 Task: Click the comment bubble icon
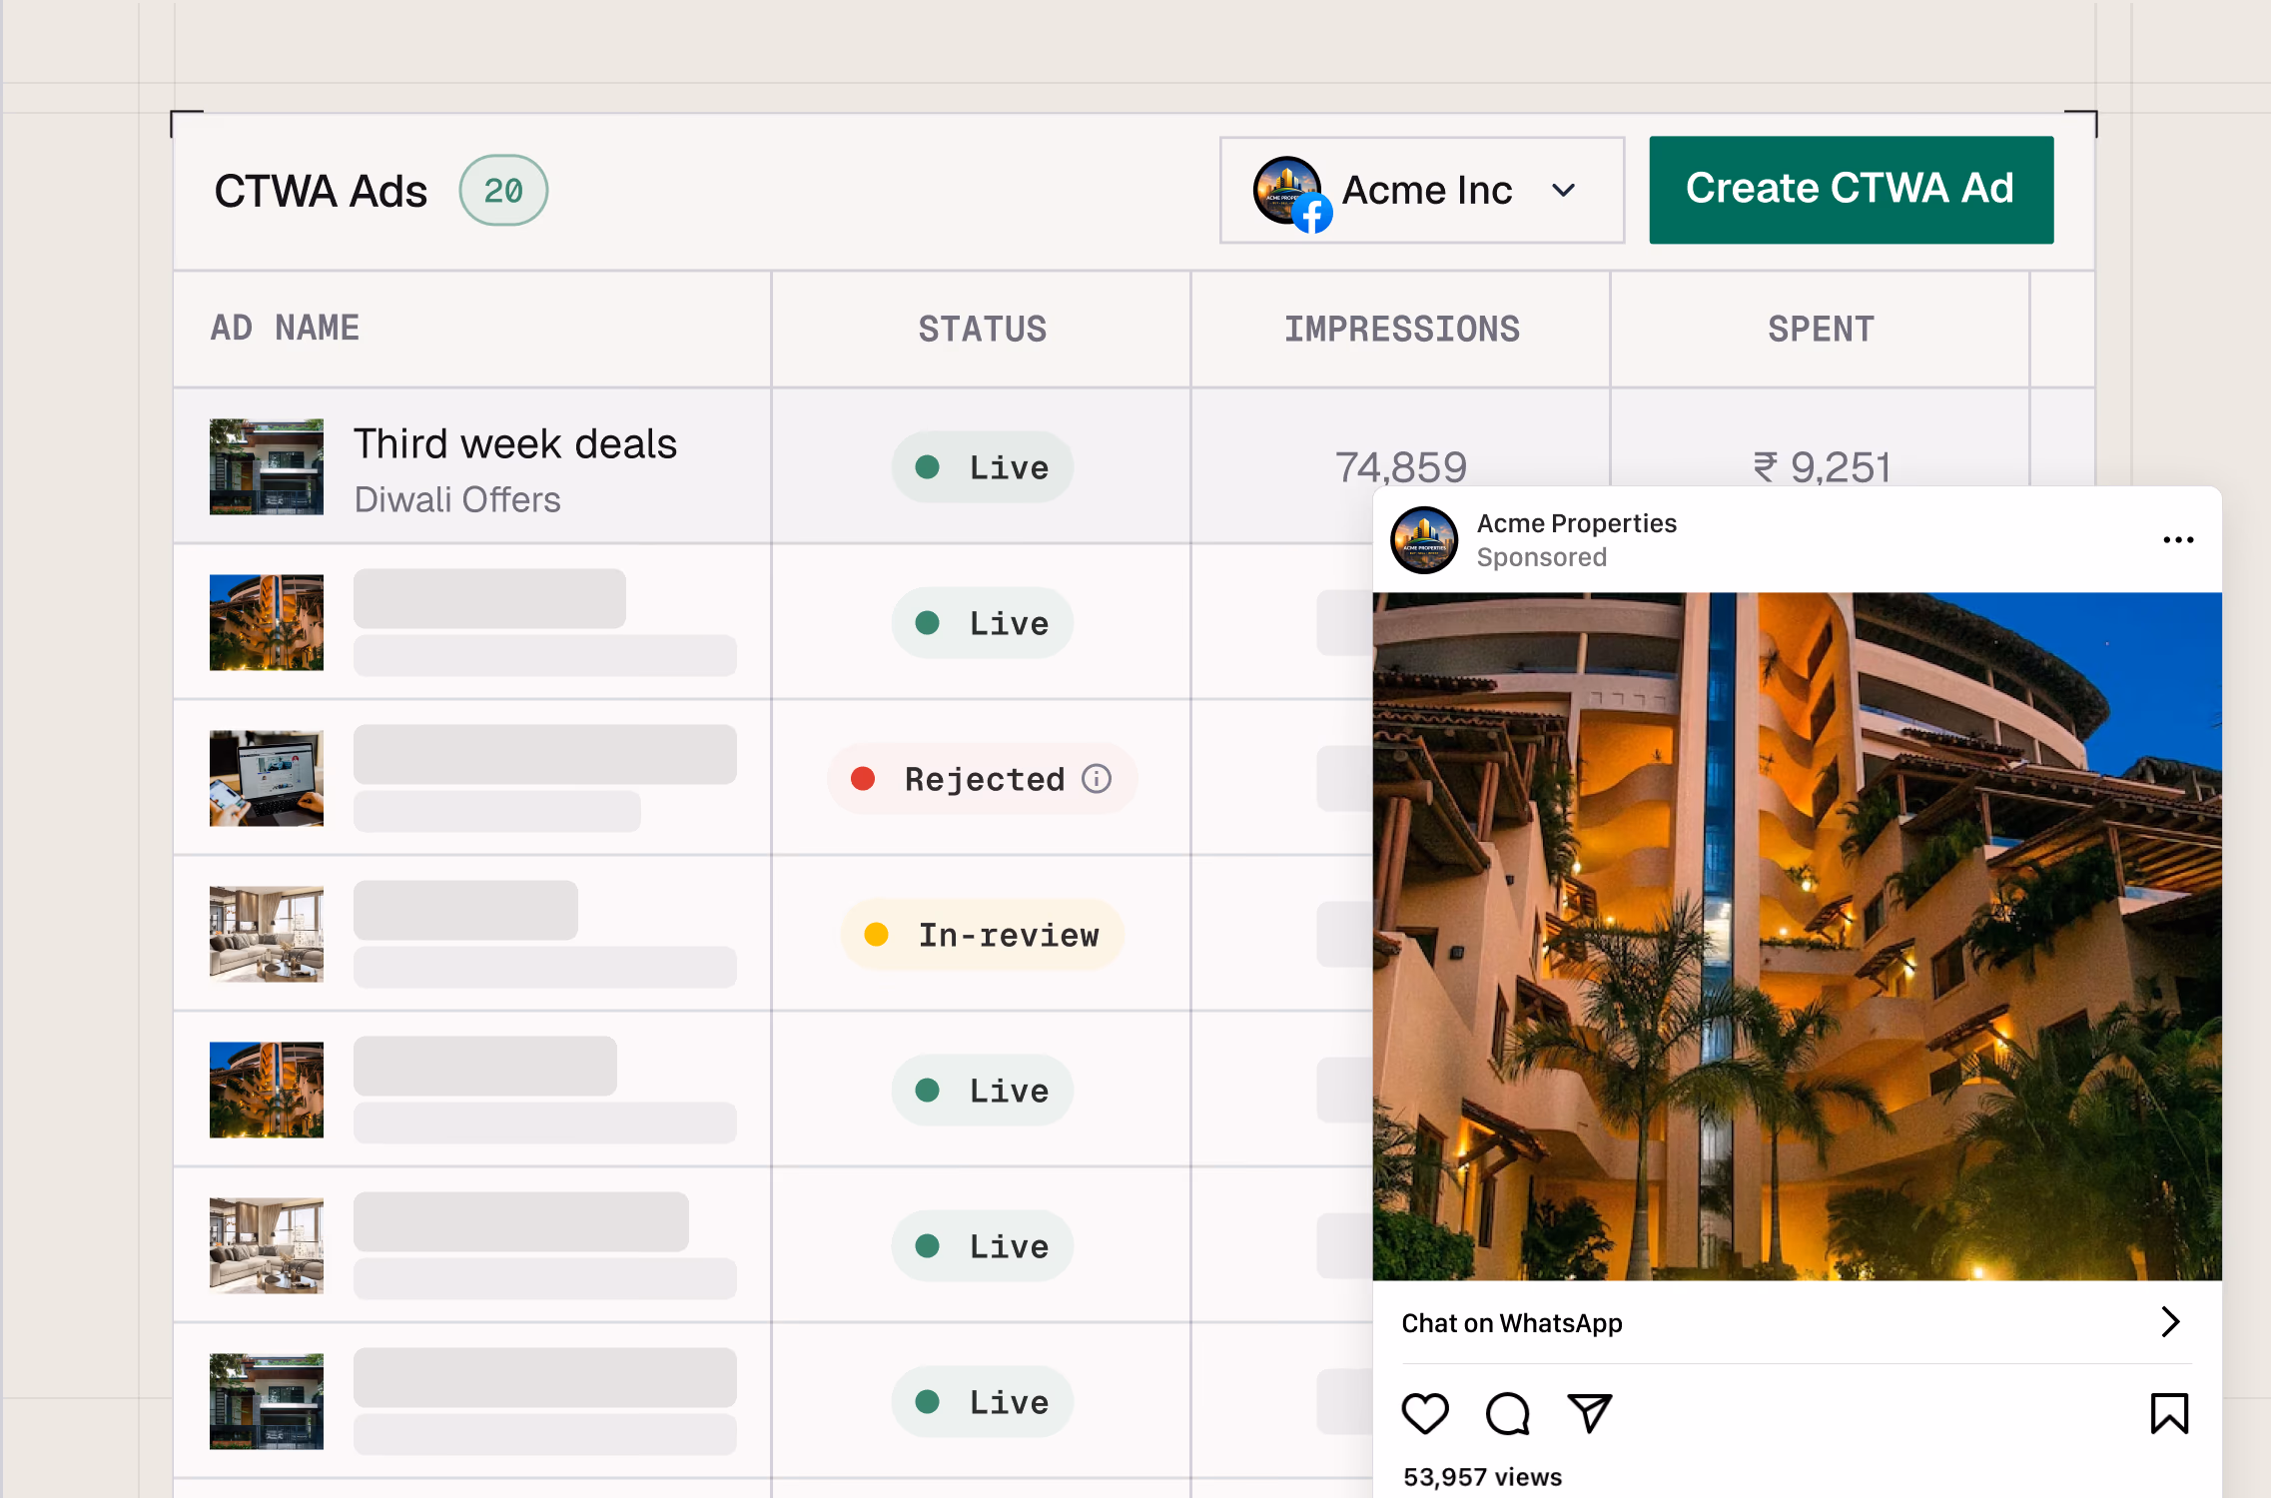coord(1507,1414)
